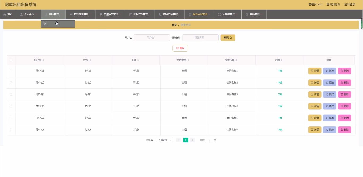Screen dimensions: 363x177
Task: Open 详情 for row 用户名1
Action: (315, 71)
